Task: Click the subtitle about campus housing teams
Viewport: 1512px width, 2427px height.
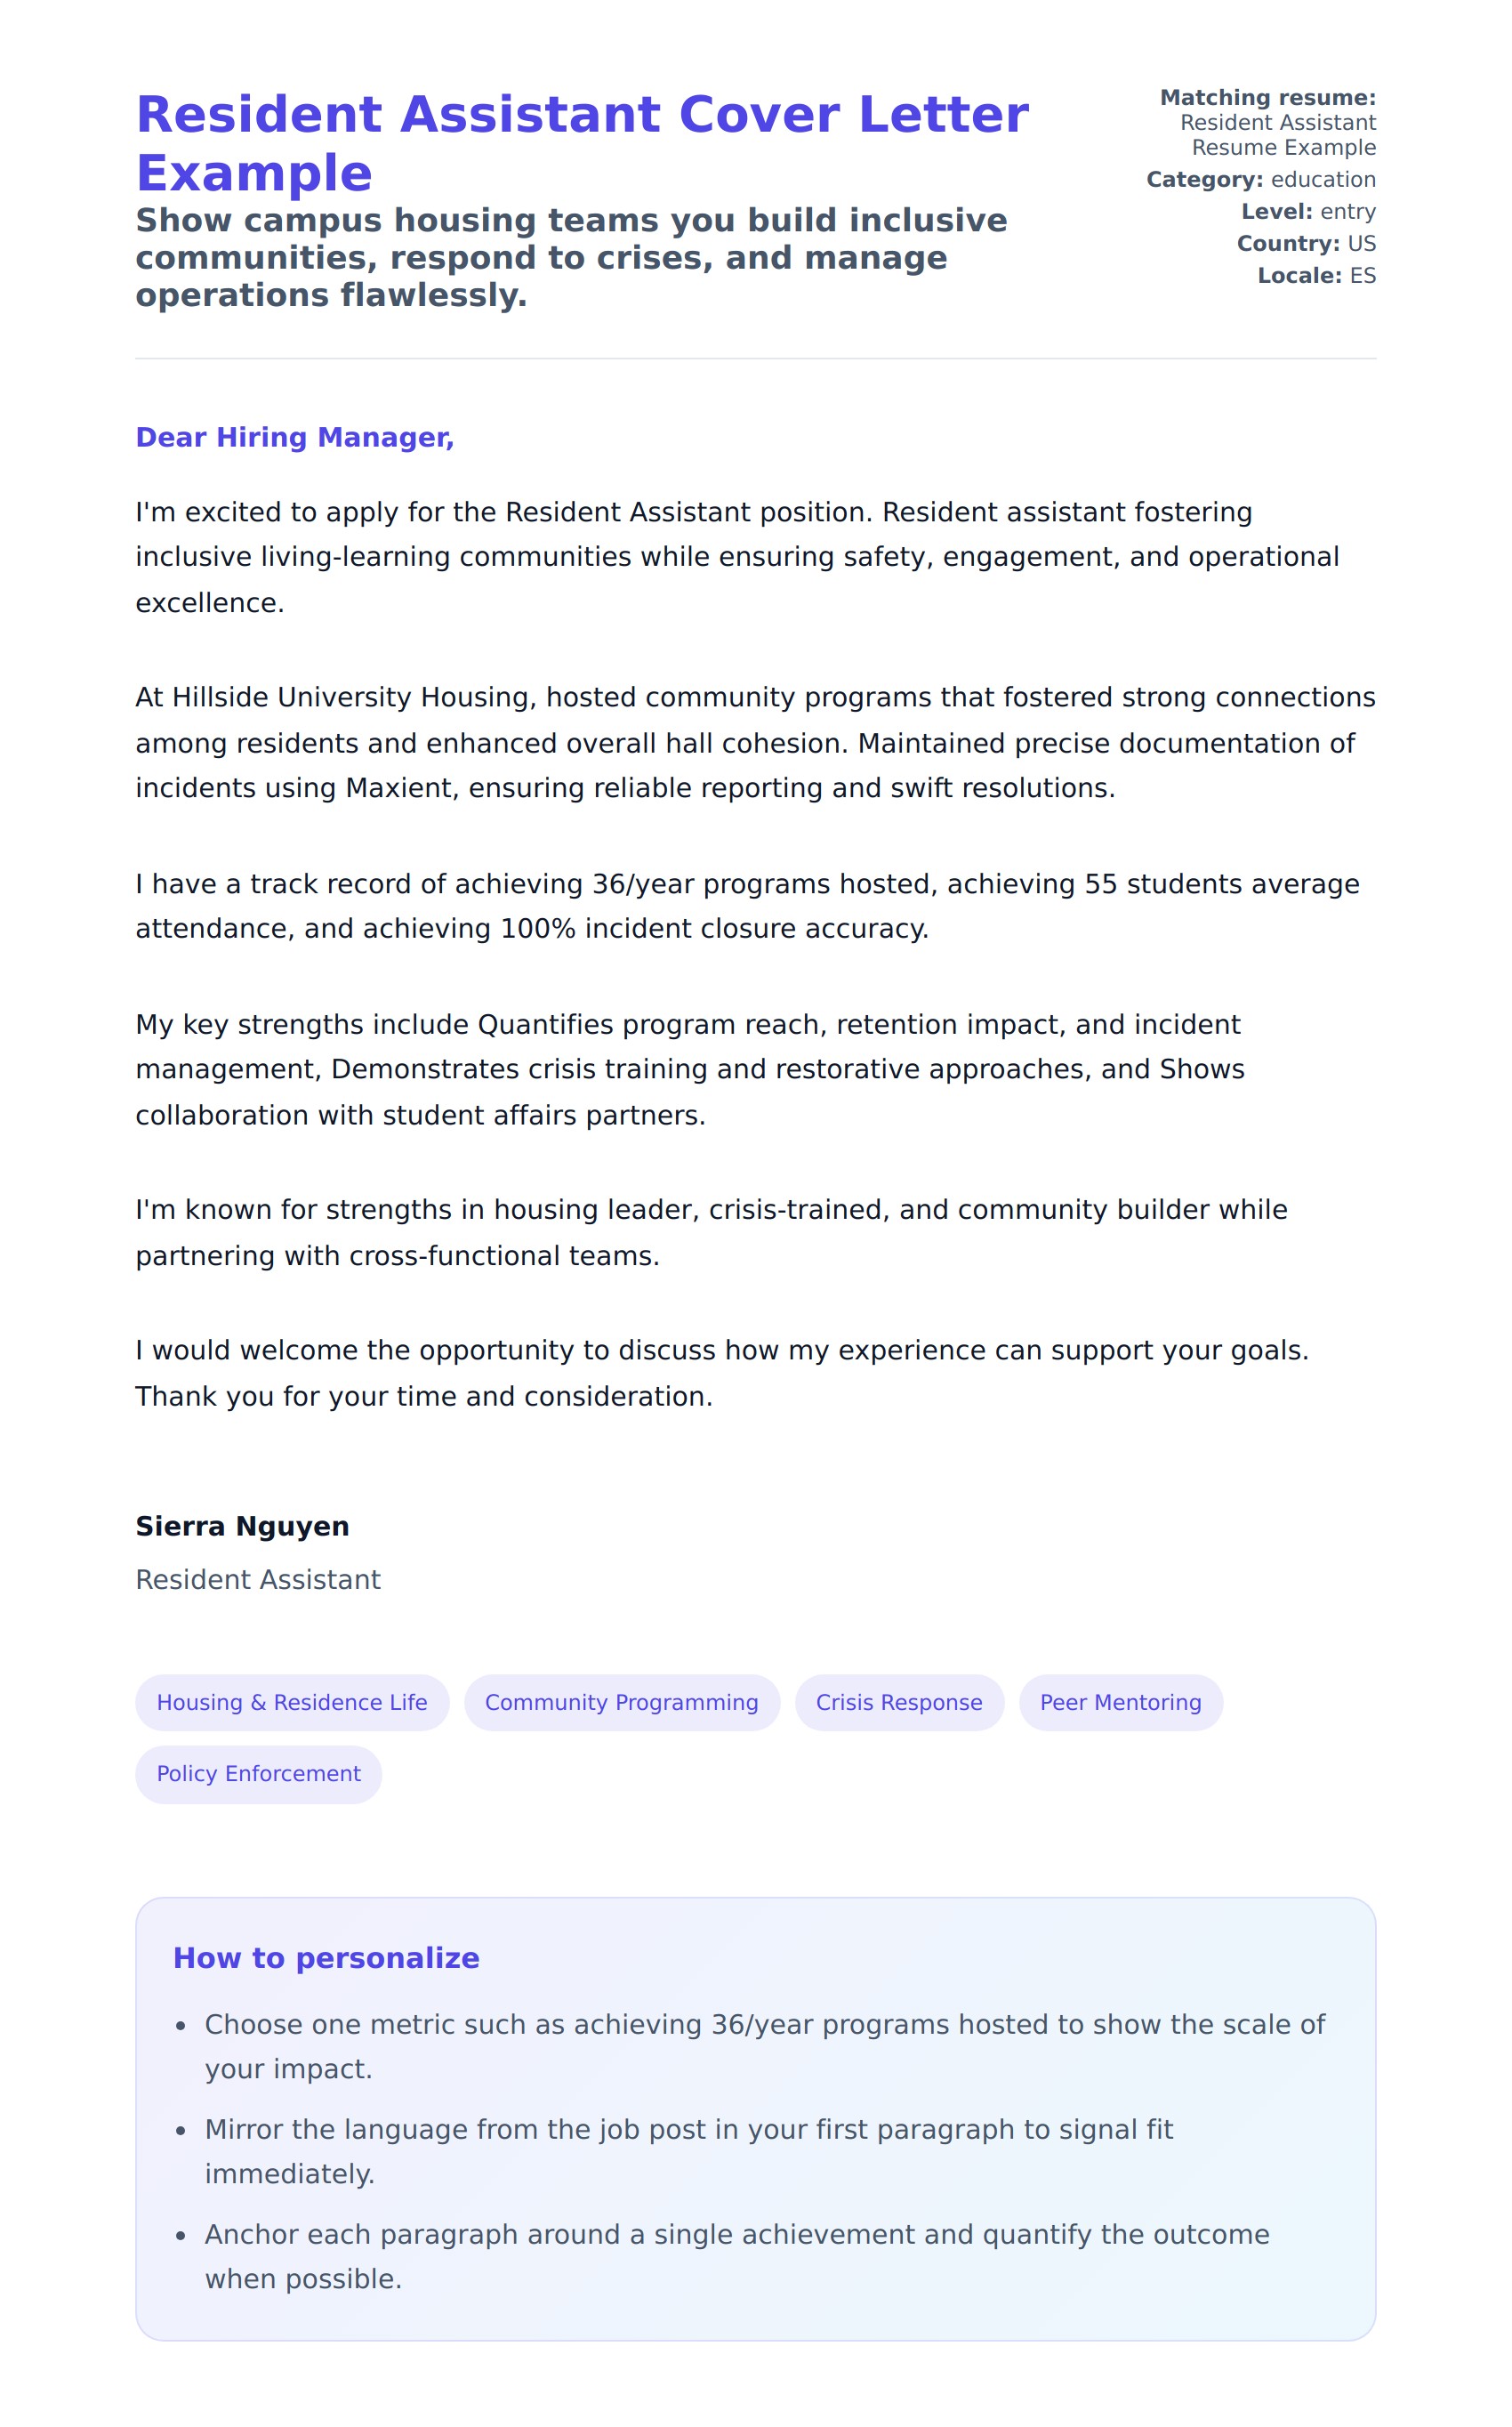Action: point(571,258)
